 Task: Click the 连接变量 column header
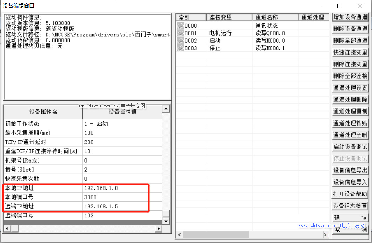pos(229,17)
